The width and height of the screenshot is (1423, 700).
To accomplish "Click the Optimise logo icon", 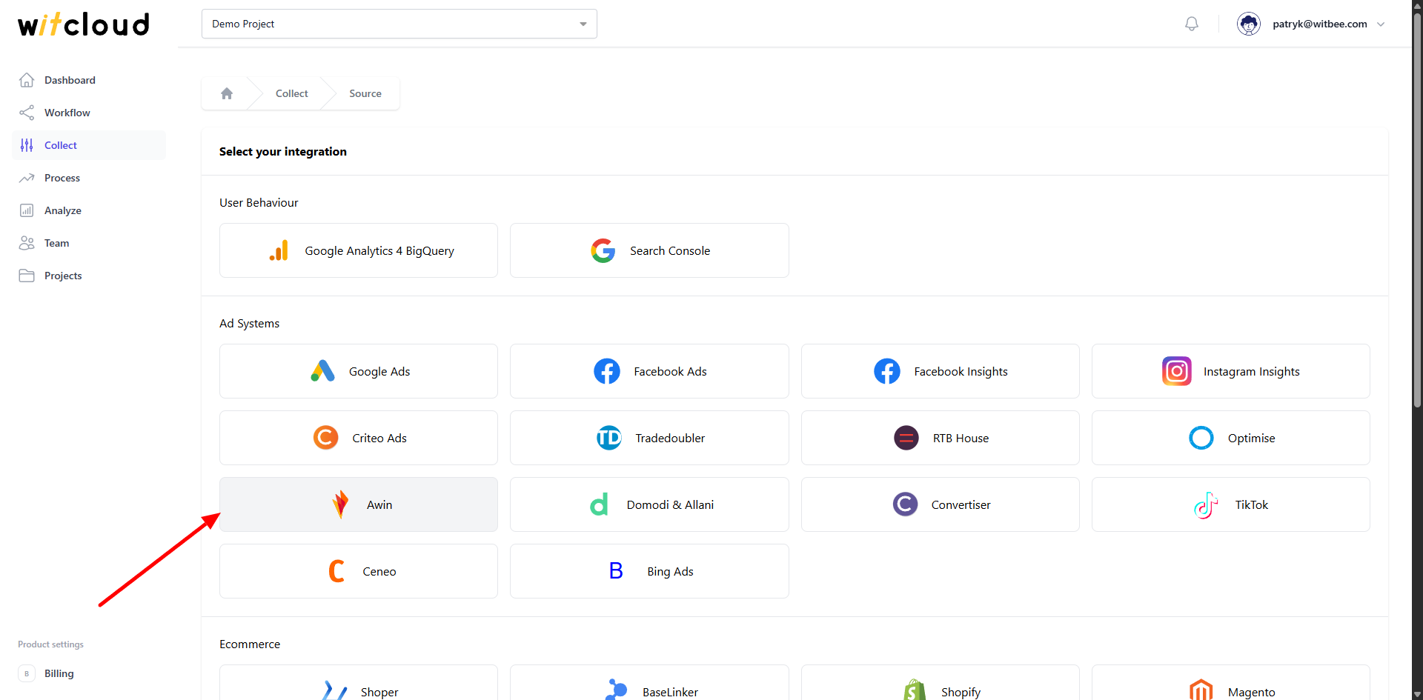I will tap(1201, 438).
